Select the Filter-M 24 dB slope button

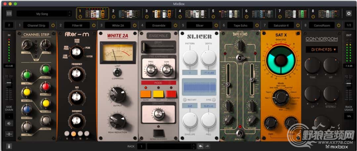click(87, 133)
